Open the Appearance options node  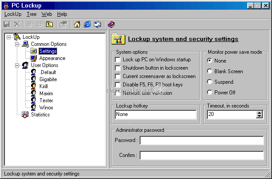52,58
